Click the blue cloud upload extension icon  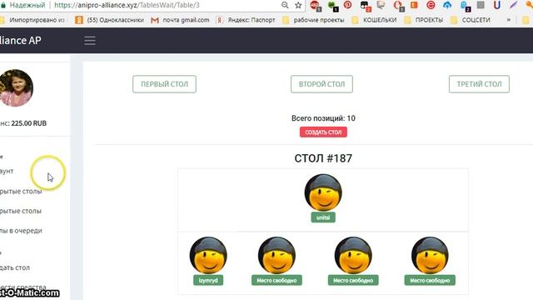coord(447,5)
